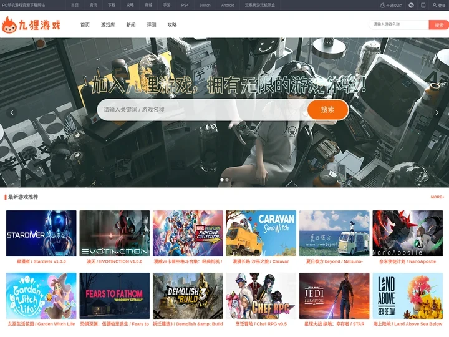Click the 夏日彼方 beyond / Natsuno- title link

coord(334,261)
